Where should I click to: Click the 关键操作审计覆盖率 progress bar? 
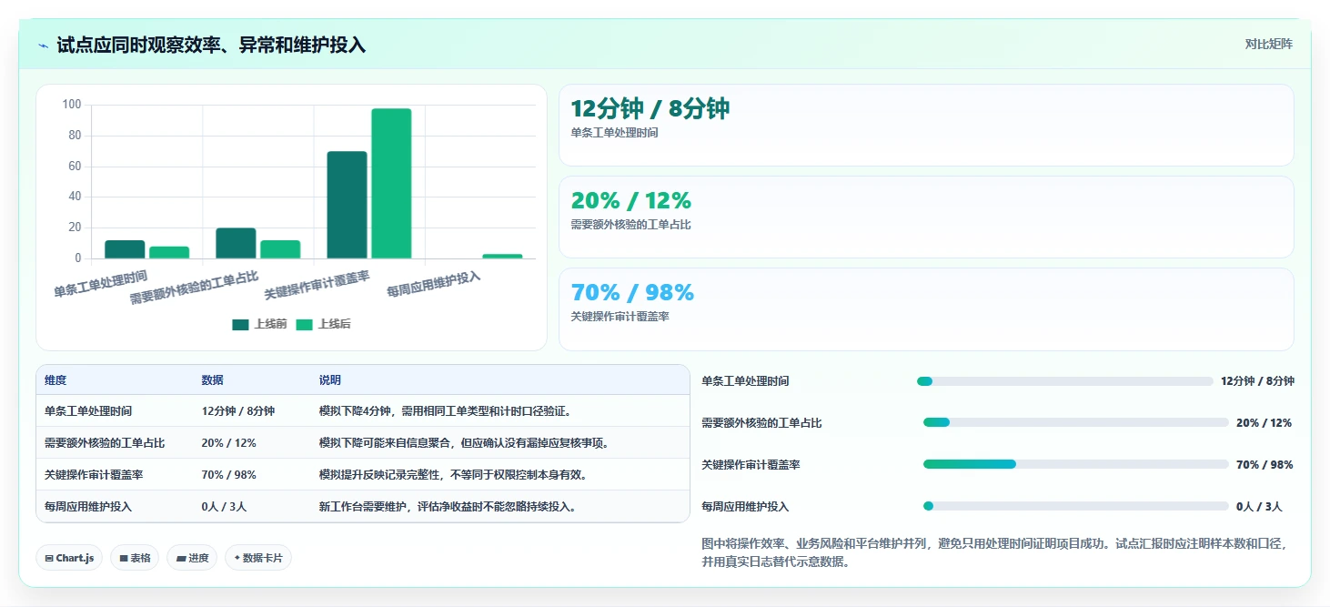tap(1076, 464)
